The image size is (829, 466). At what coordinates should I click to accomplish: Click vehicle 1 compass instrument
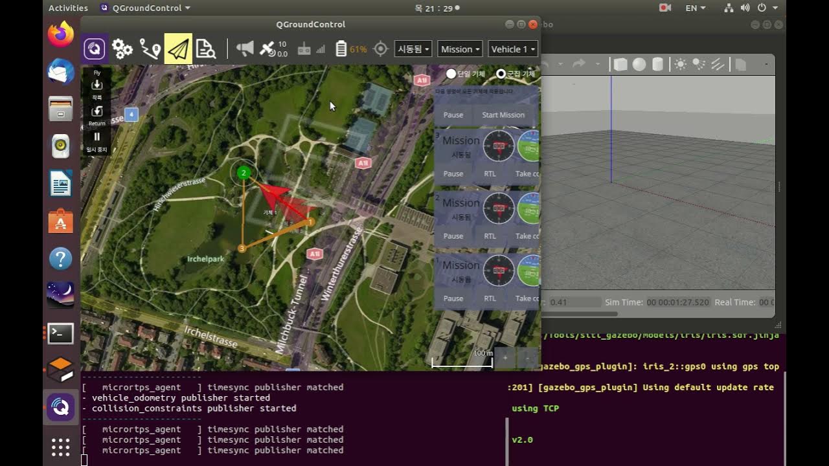point(499,271)
